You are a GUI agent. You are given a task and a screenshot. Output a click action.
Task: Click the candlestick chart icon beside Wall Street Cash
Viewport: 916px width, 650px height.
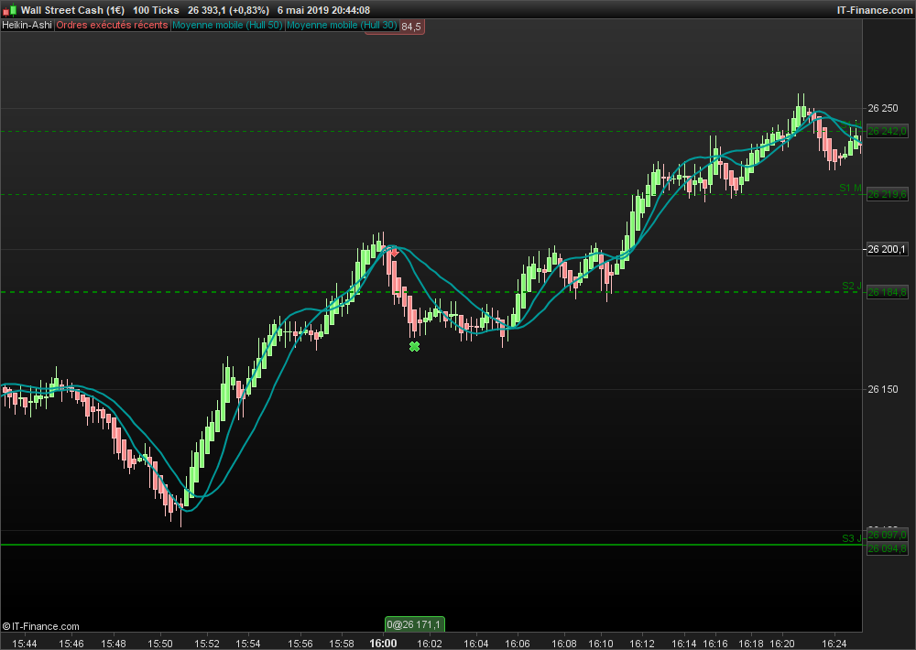10,10
